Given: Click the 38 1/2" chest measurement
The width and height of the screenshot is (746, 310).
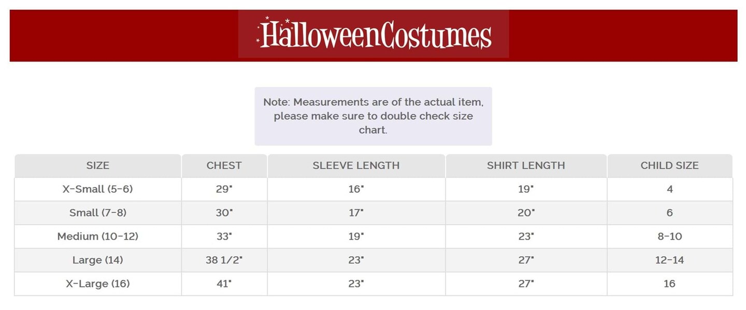Looking at the screenshot, I should [224, 260].
